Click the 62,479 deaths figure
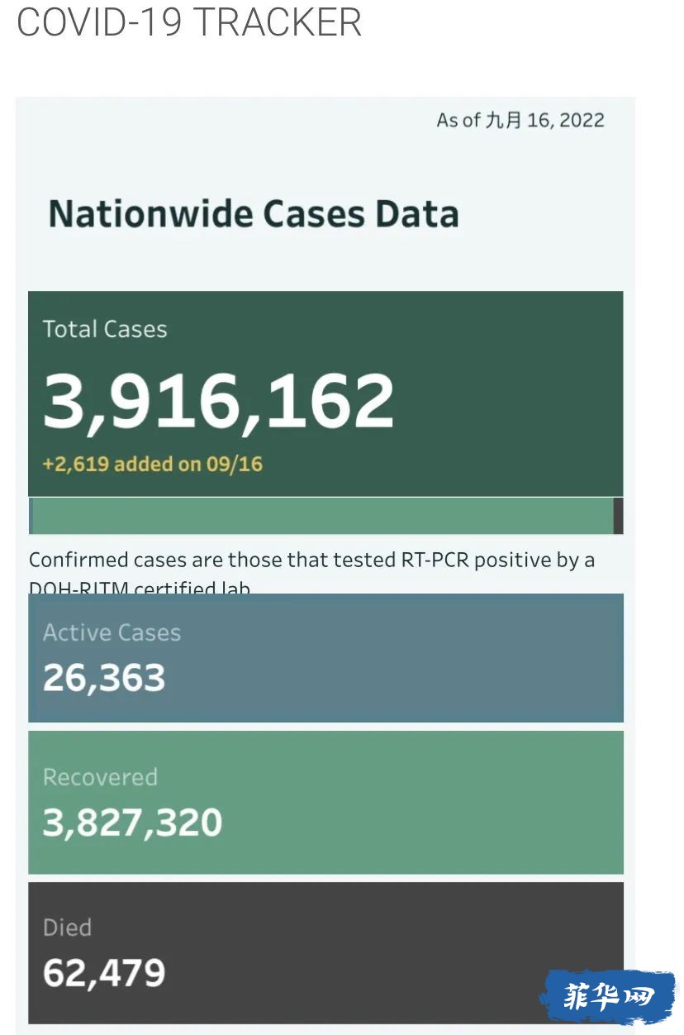 (x=104, y=973)
